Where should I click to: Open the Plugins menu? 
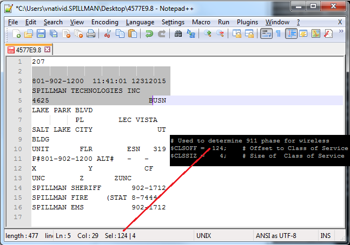[x=247, y=22]
